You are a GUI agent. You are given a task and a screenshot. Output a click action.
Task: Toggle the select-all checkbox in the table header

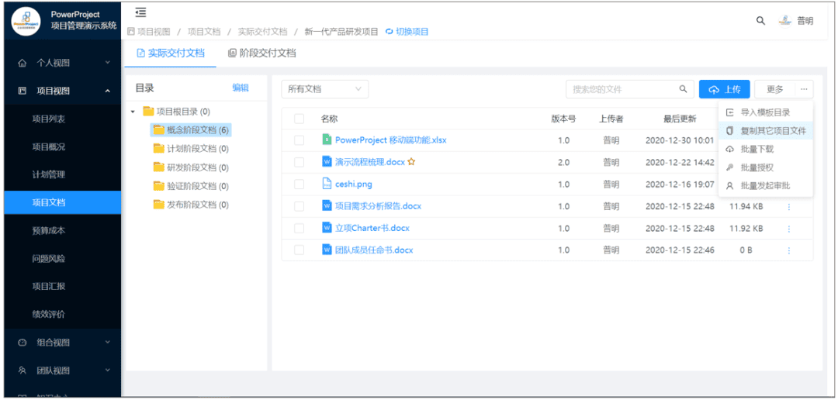point(300,119)
